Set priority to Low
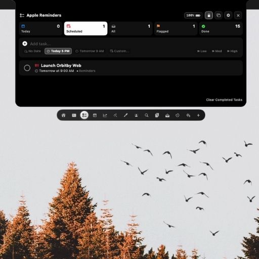Viewport: 259px width, 259px height. (202, 51)
